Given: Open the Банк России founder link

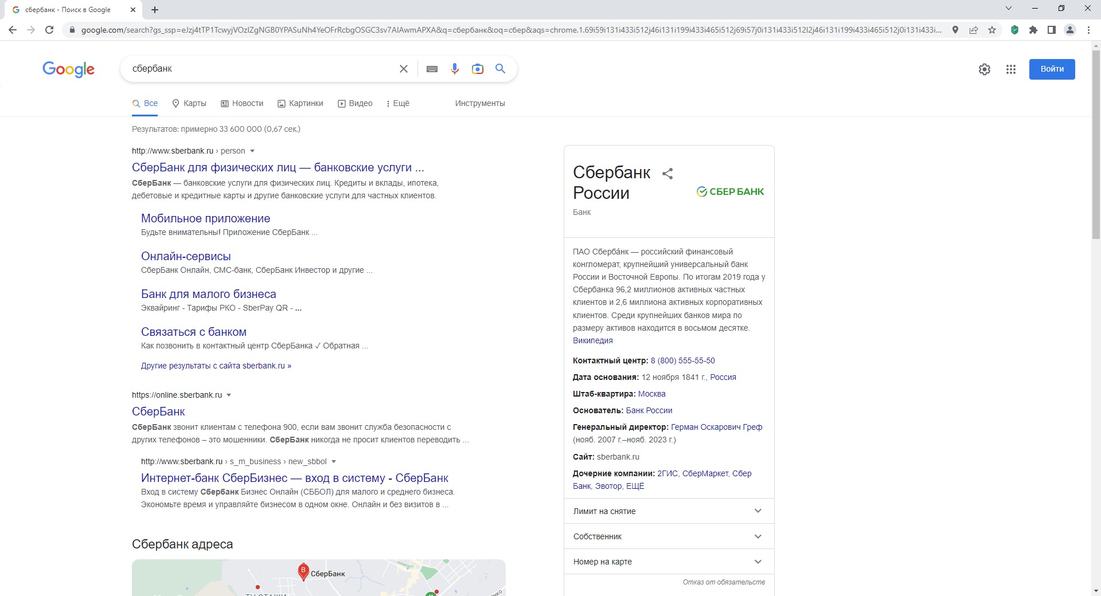Looking at the screenshot, I should [649, 410].
